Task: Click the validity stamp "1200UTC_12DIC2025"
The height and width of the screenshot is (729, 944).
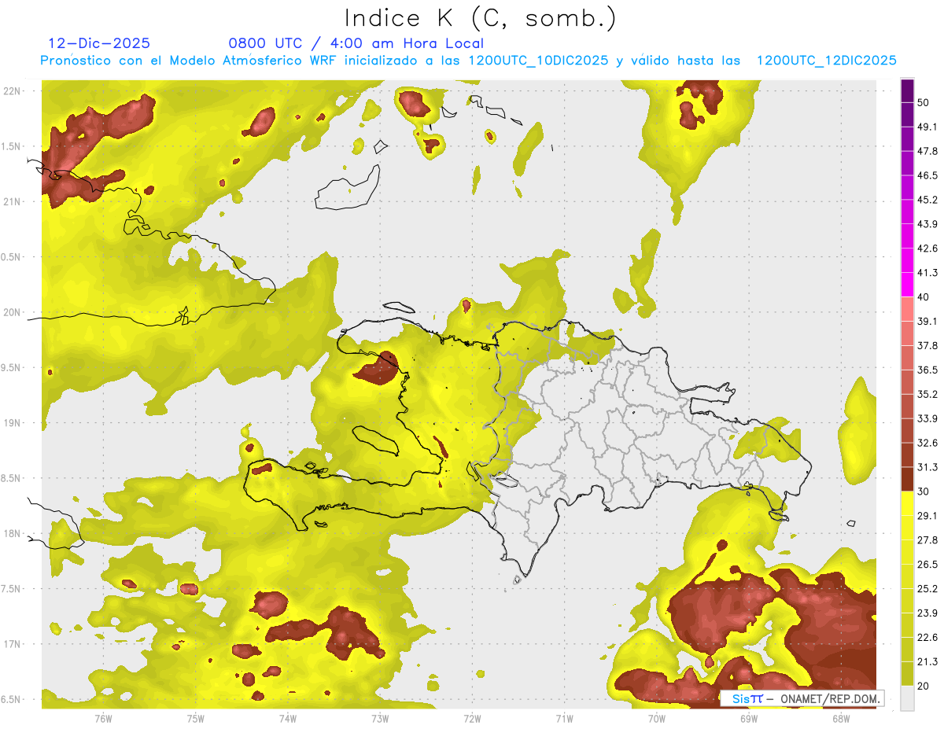Action: tap(826, 61)
